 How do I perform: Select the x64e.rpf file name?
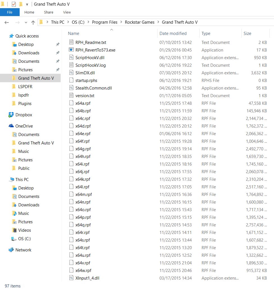(x=83, y=133)
